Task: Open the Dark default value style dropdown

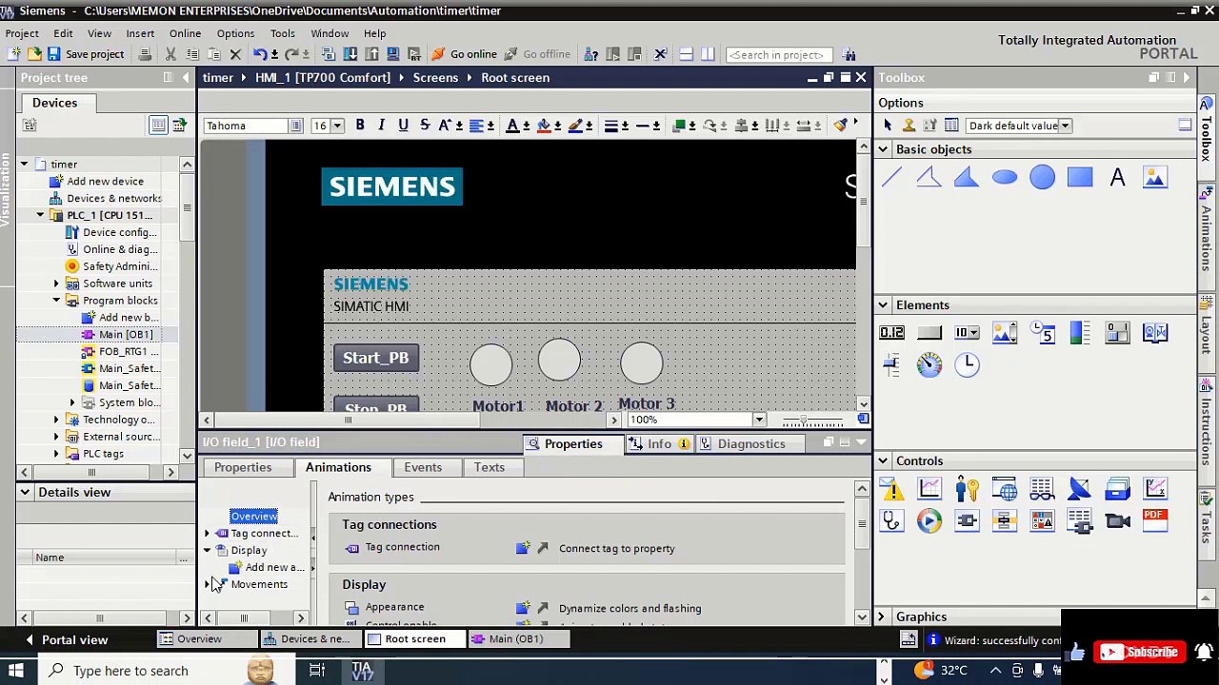Action: [1065, 126]
